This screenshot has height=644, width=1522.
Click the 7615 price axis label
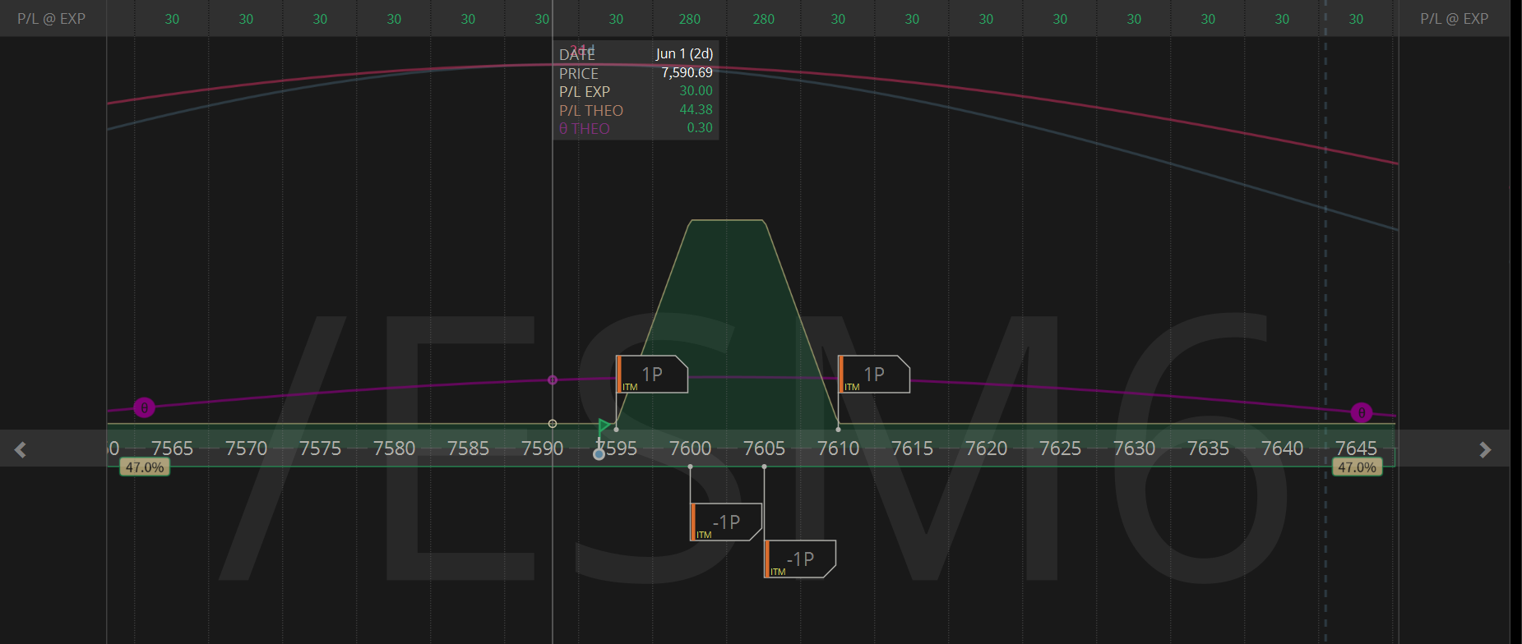pyautogui.click(x=912, y=448)
